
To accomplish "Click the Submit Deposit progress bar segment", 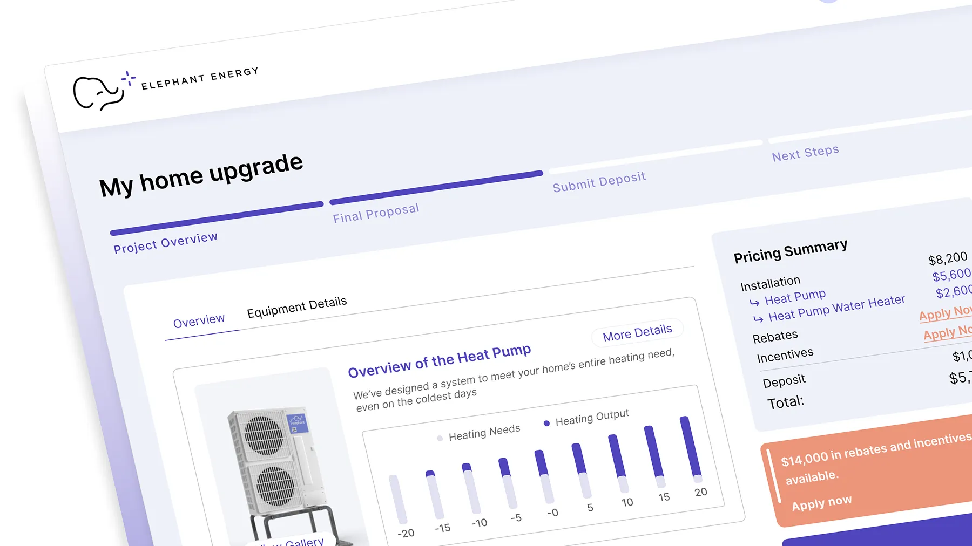I will (655, 156).
